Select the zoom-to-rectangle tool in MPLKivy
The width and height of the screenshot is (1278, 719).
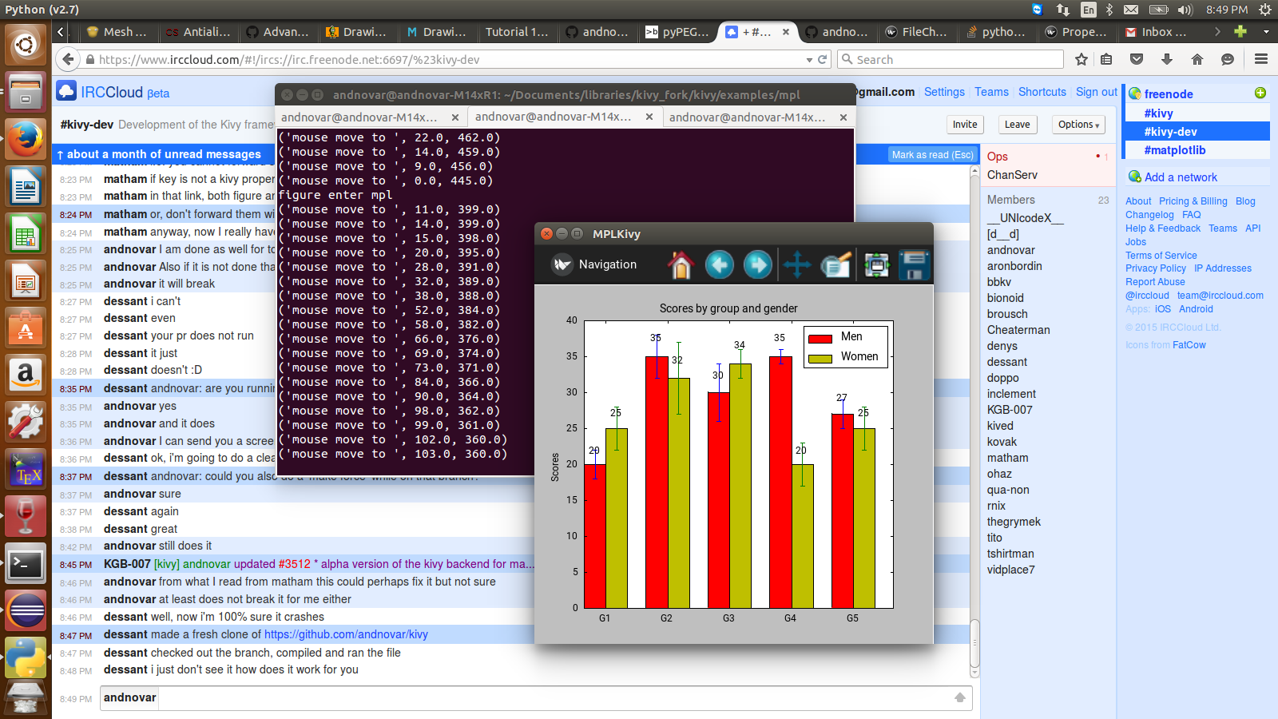pos(836,264)
